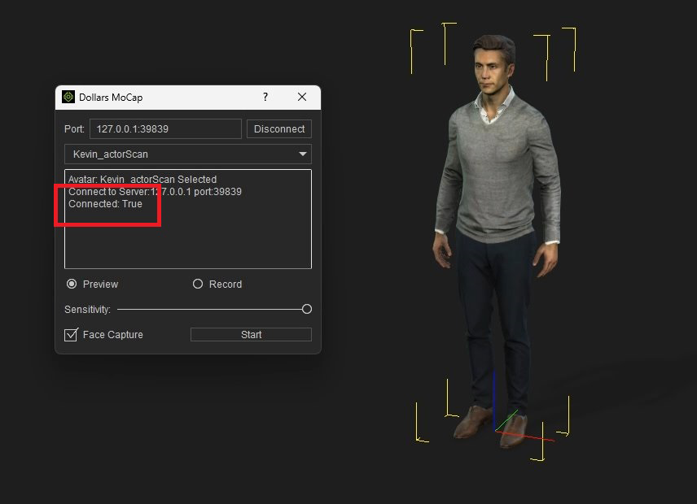Image resolution: width=697 pixels, height=504 pixels.
Task: Click the green axis line of the gizmo
Action: pyautogui.click(x=505, y=421)
